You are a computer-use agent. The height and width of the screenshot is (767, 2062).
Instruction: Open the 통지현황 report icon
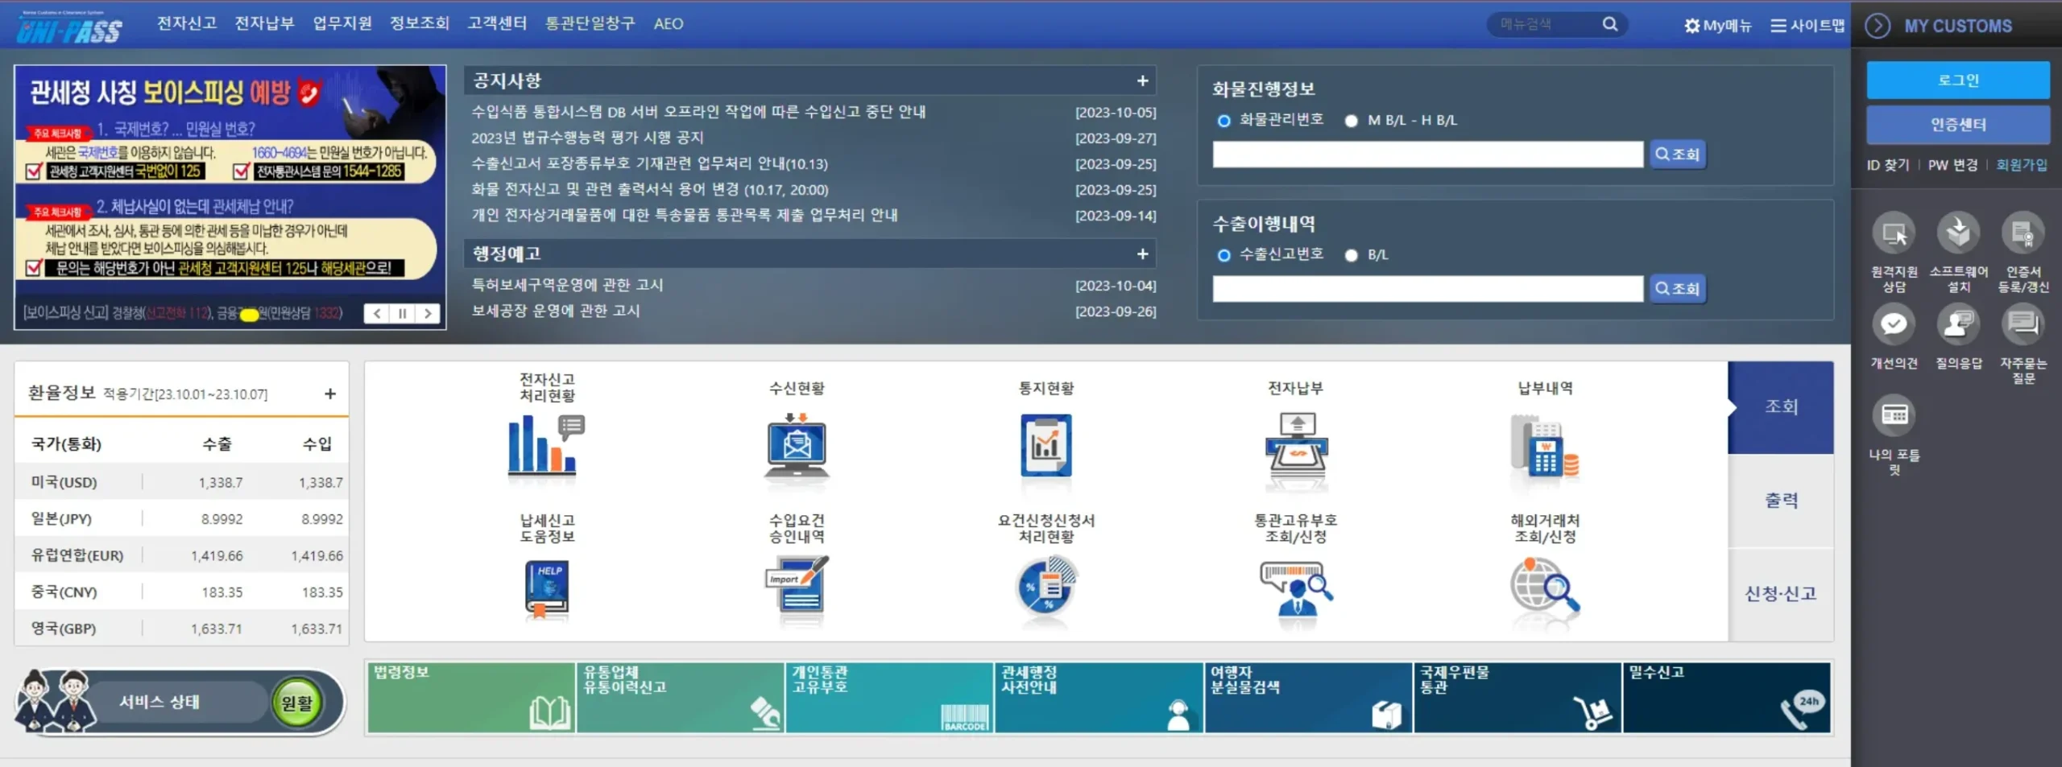pyautogui.click(x=1045, y=445)
